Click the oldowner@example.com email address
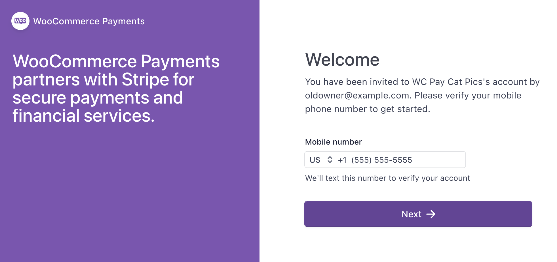 (x=357, y=96)
